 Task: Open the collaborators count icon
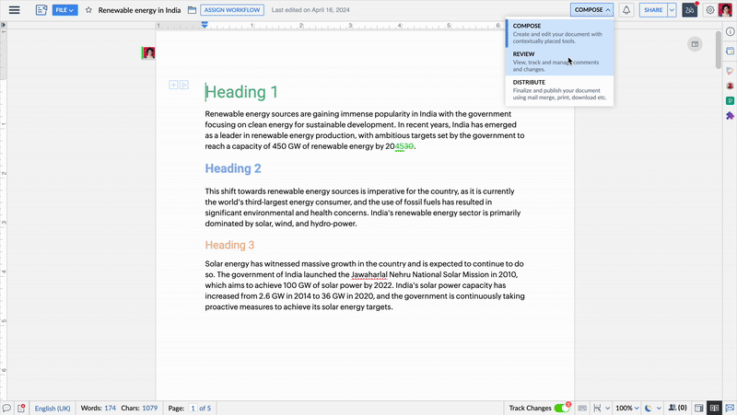677,408
